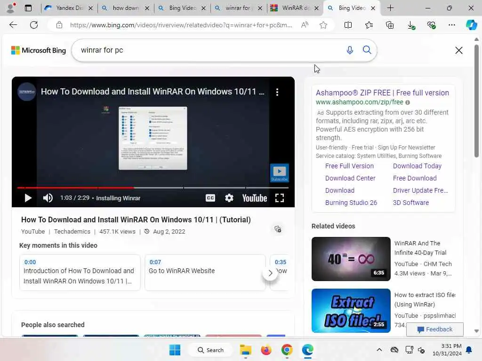The width and height of the screenshot is (482, 361).
Task: Open the 40-Day Trial video thumbnail
Action: coord(351,259)
